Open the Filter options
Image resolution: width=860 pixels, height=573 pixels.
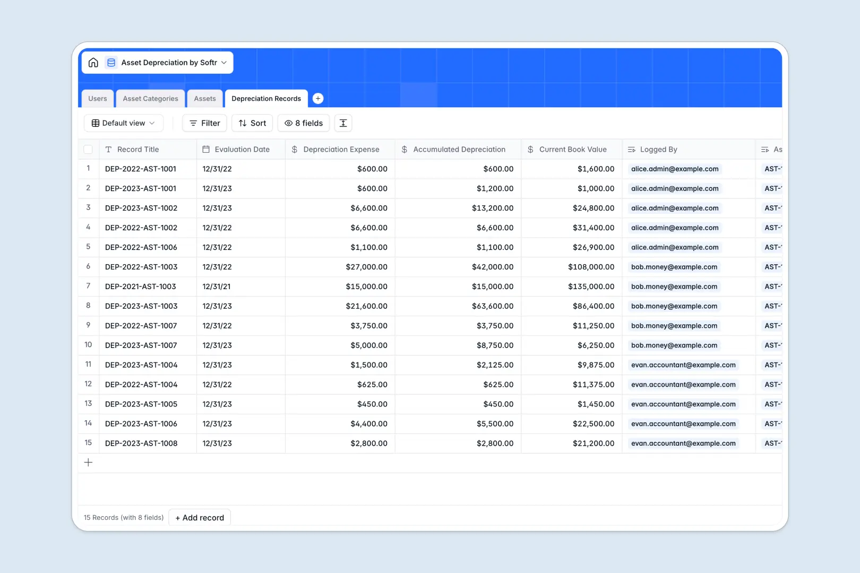point(205,123)
